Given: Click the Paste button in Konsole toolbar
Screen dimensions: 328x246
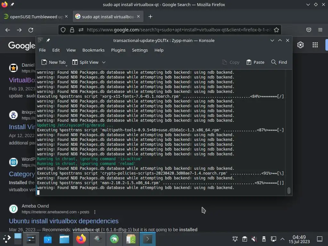Looking at the screenshot, I should pos(255,62).
